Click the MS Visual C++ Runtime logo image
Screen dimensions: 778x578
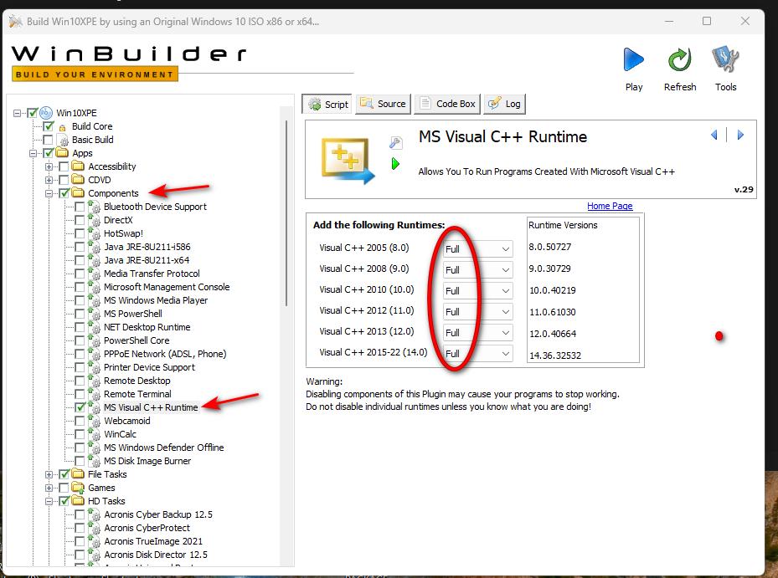click(x=348, y=161)
